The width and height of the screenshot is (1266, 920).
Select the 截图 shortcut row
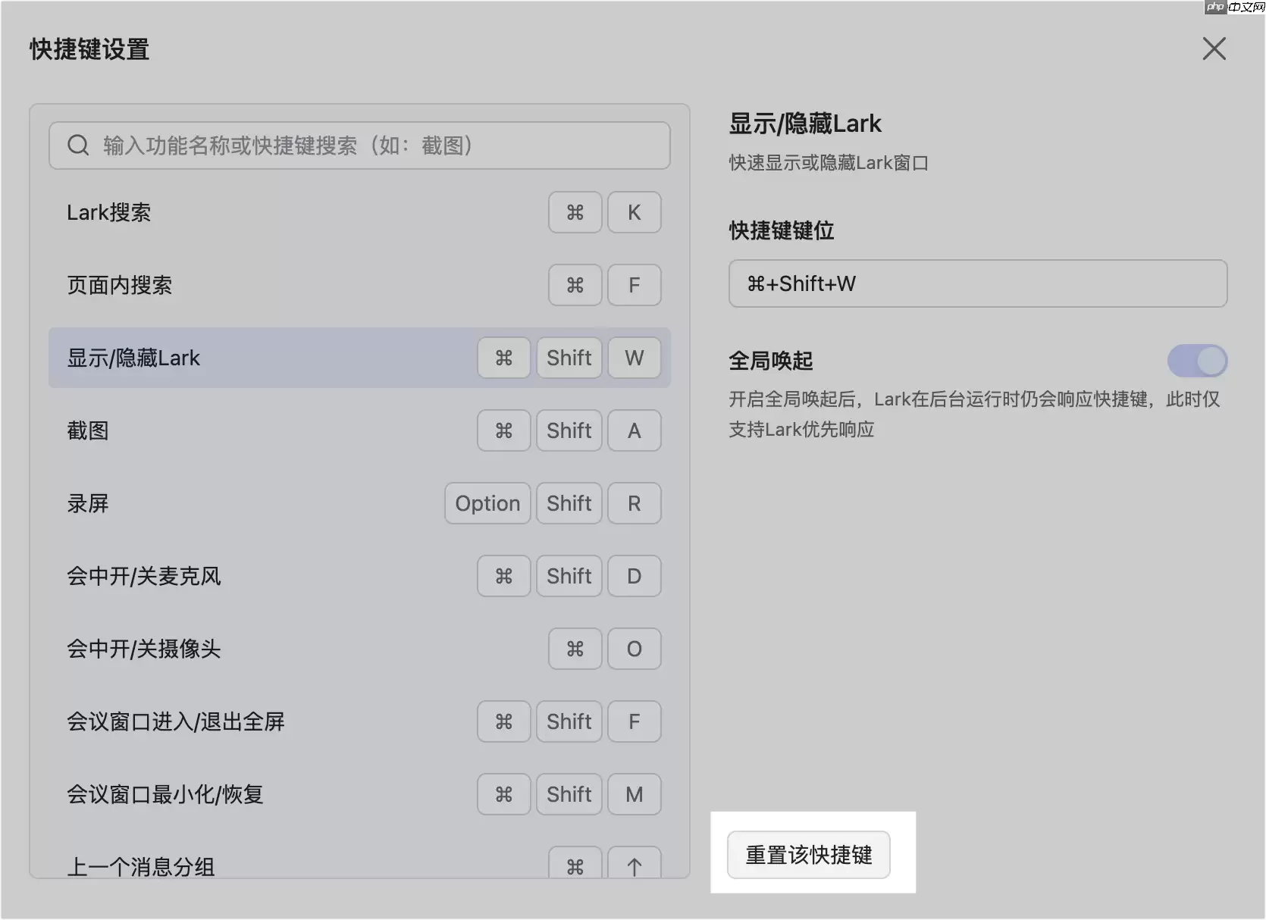coord(227,430)
